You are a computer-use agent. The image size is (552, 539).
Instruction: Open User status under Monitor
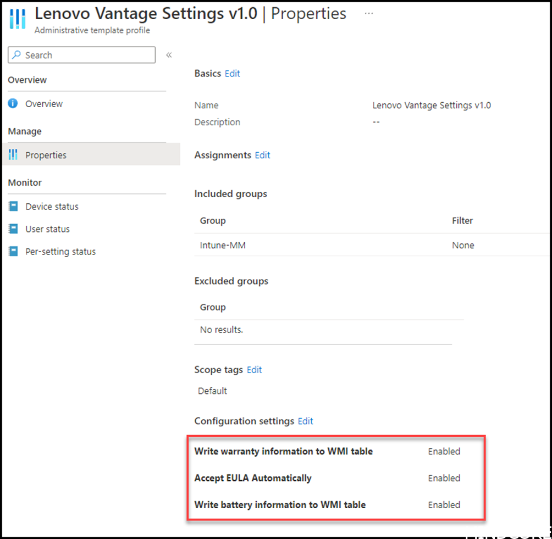47,229
